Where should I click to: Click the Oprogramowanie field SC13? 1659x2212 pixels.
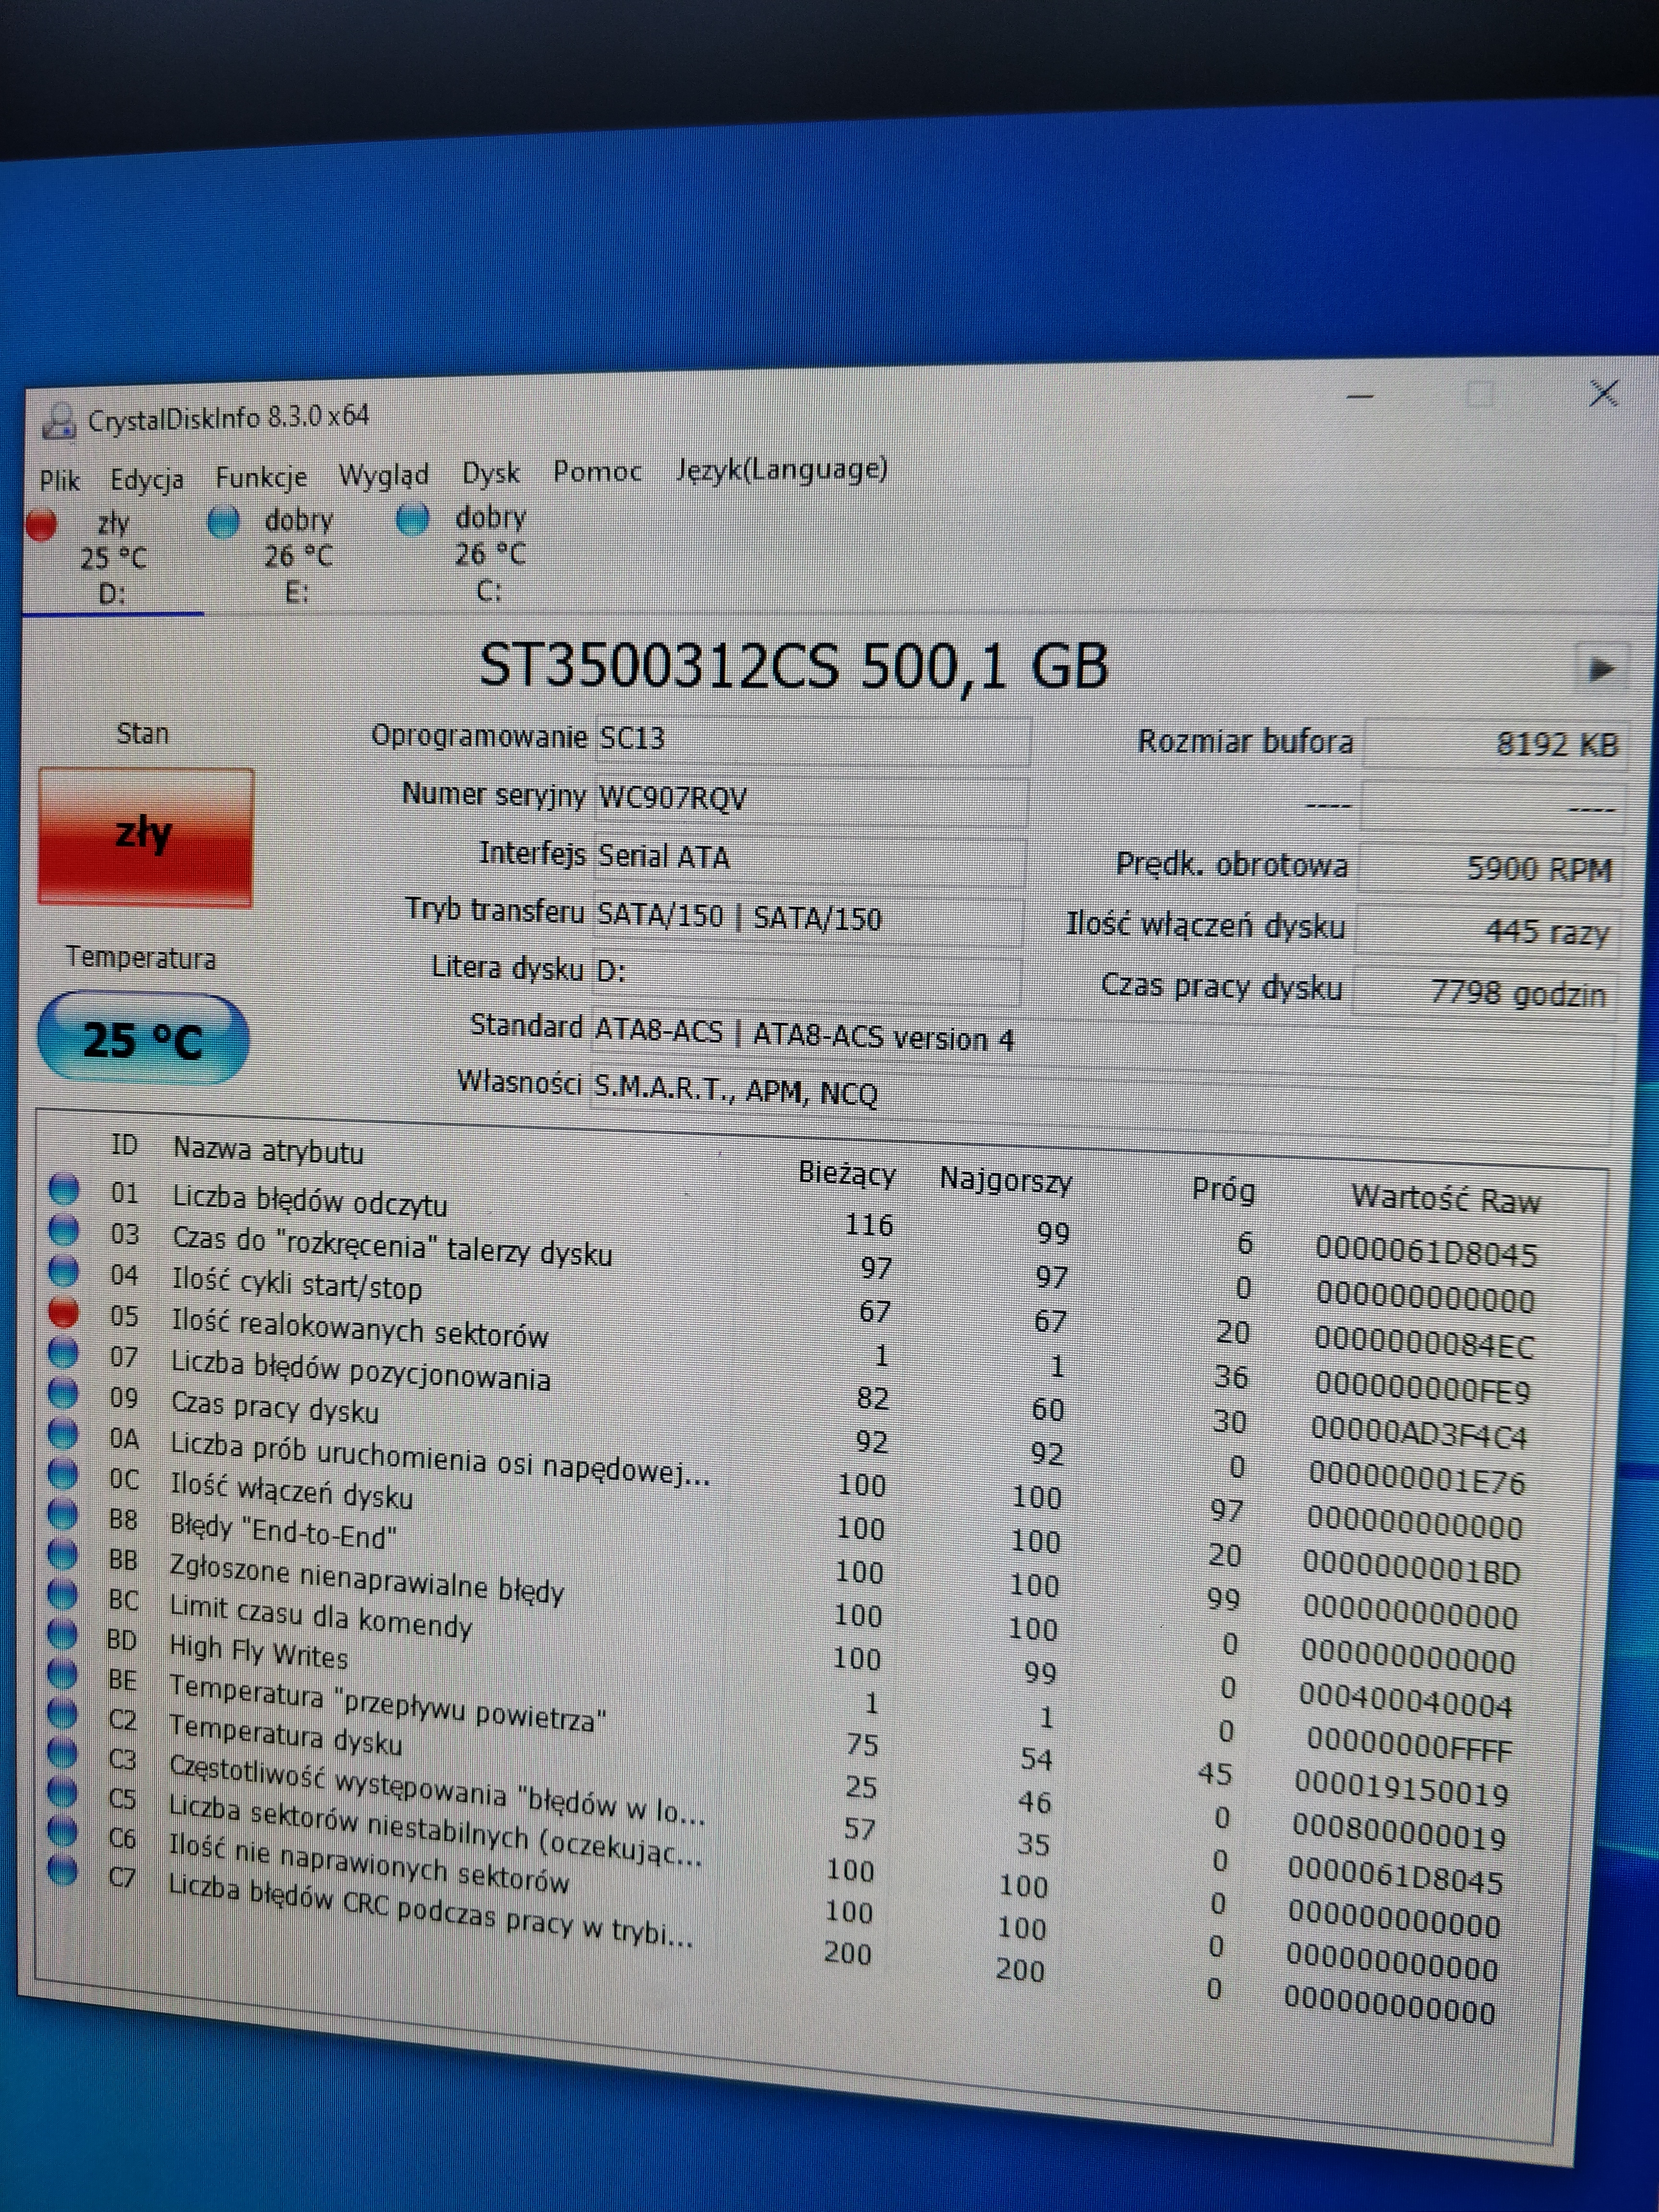click(812, 740)
